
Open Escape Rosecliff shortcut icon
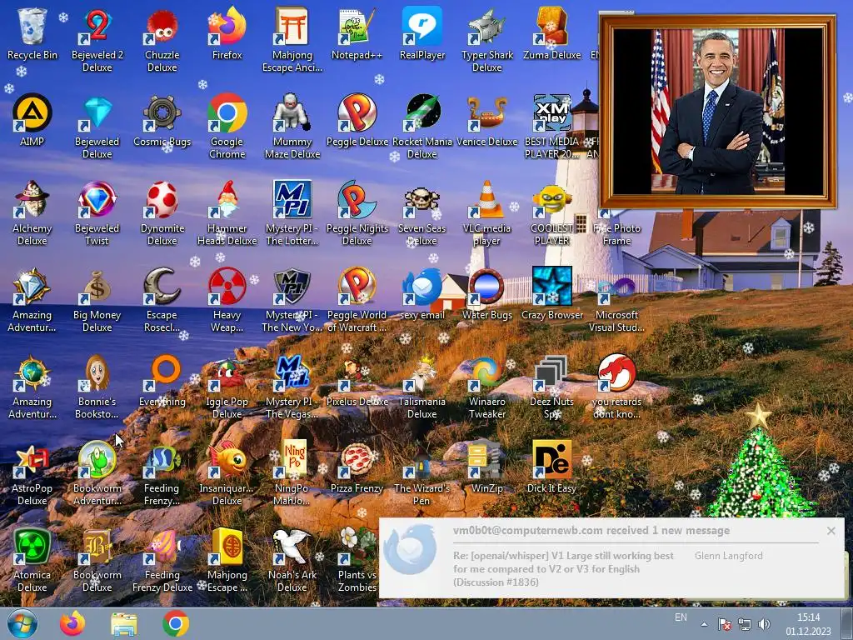point(162,299)
